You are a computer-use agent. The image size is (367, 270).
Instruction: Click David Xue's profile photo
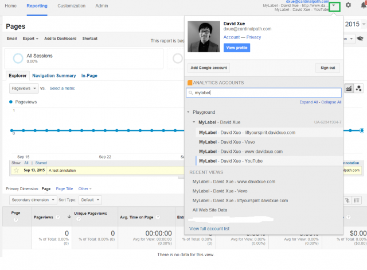(x=204, y=37)
